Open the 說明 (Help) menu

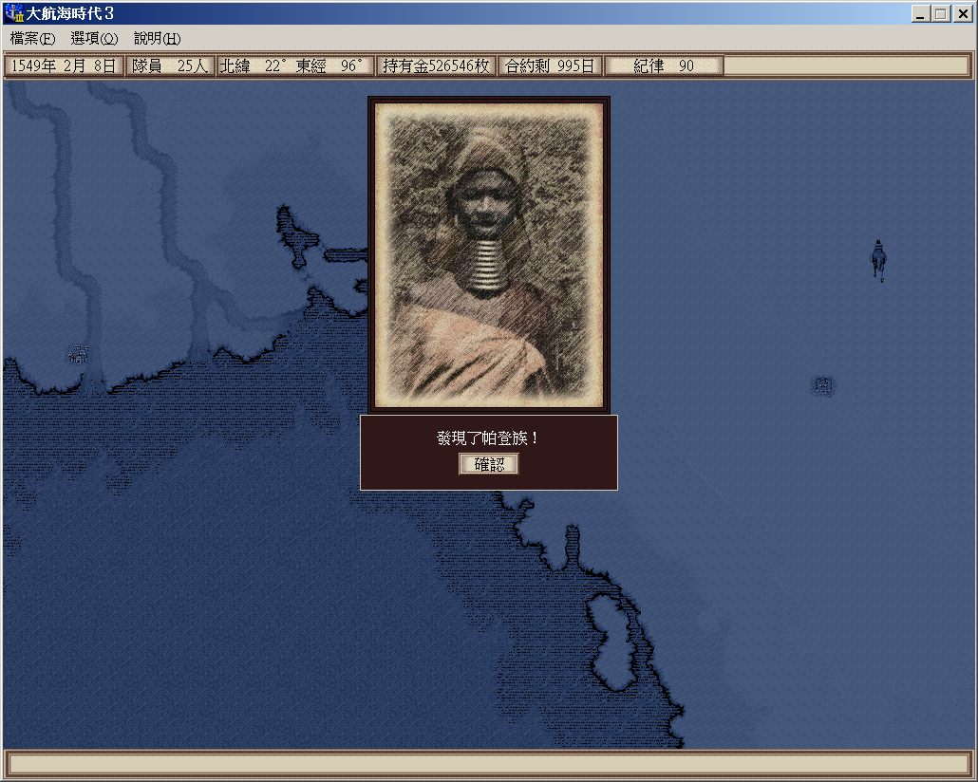coord(157,39)
